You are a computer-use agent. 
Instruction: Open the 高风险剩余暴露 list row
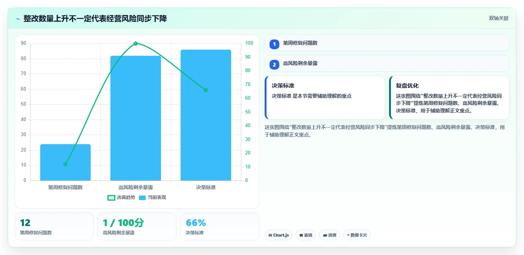click(x=387, y=63)
